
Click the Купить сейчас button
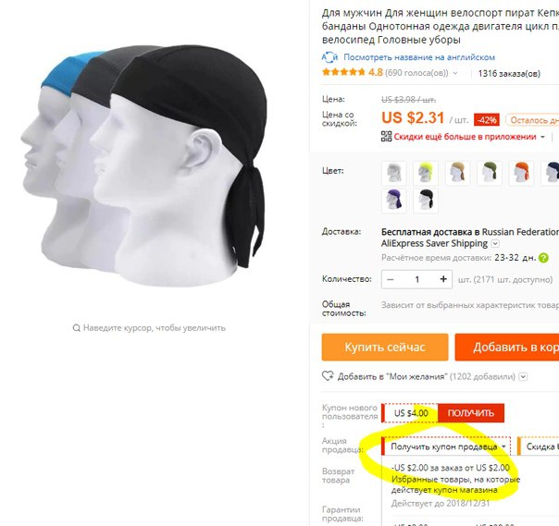coord(385,347)
